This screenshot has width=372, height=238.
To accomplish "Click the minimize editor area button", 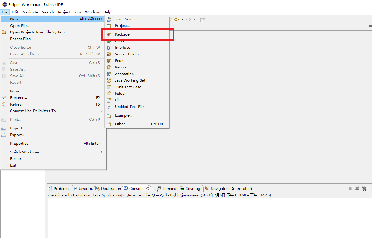I will tap(370, 26).
